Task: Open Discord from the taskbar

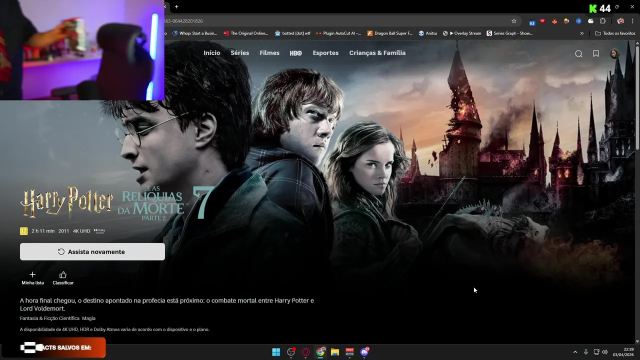Action: 364,352
